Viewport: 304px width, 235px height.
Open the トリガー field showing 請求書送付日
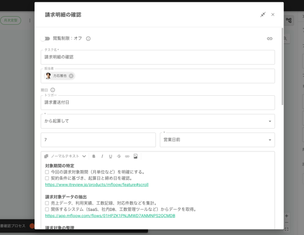(158, 103)
